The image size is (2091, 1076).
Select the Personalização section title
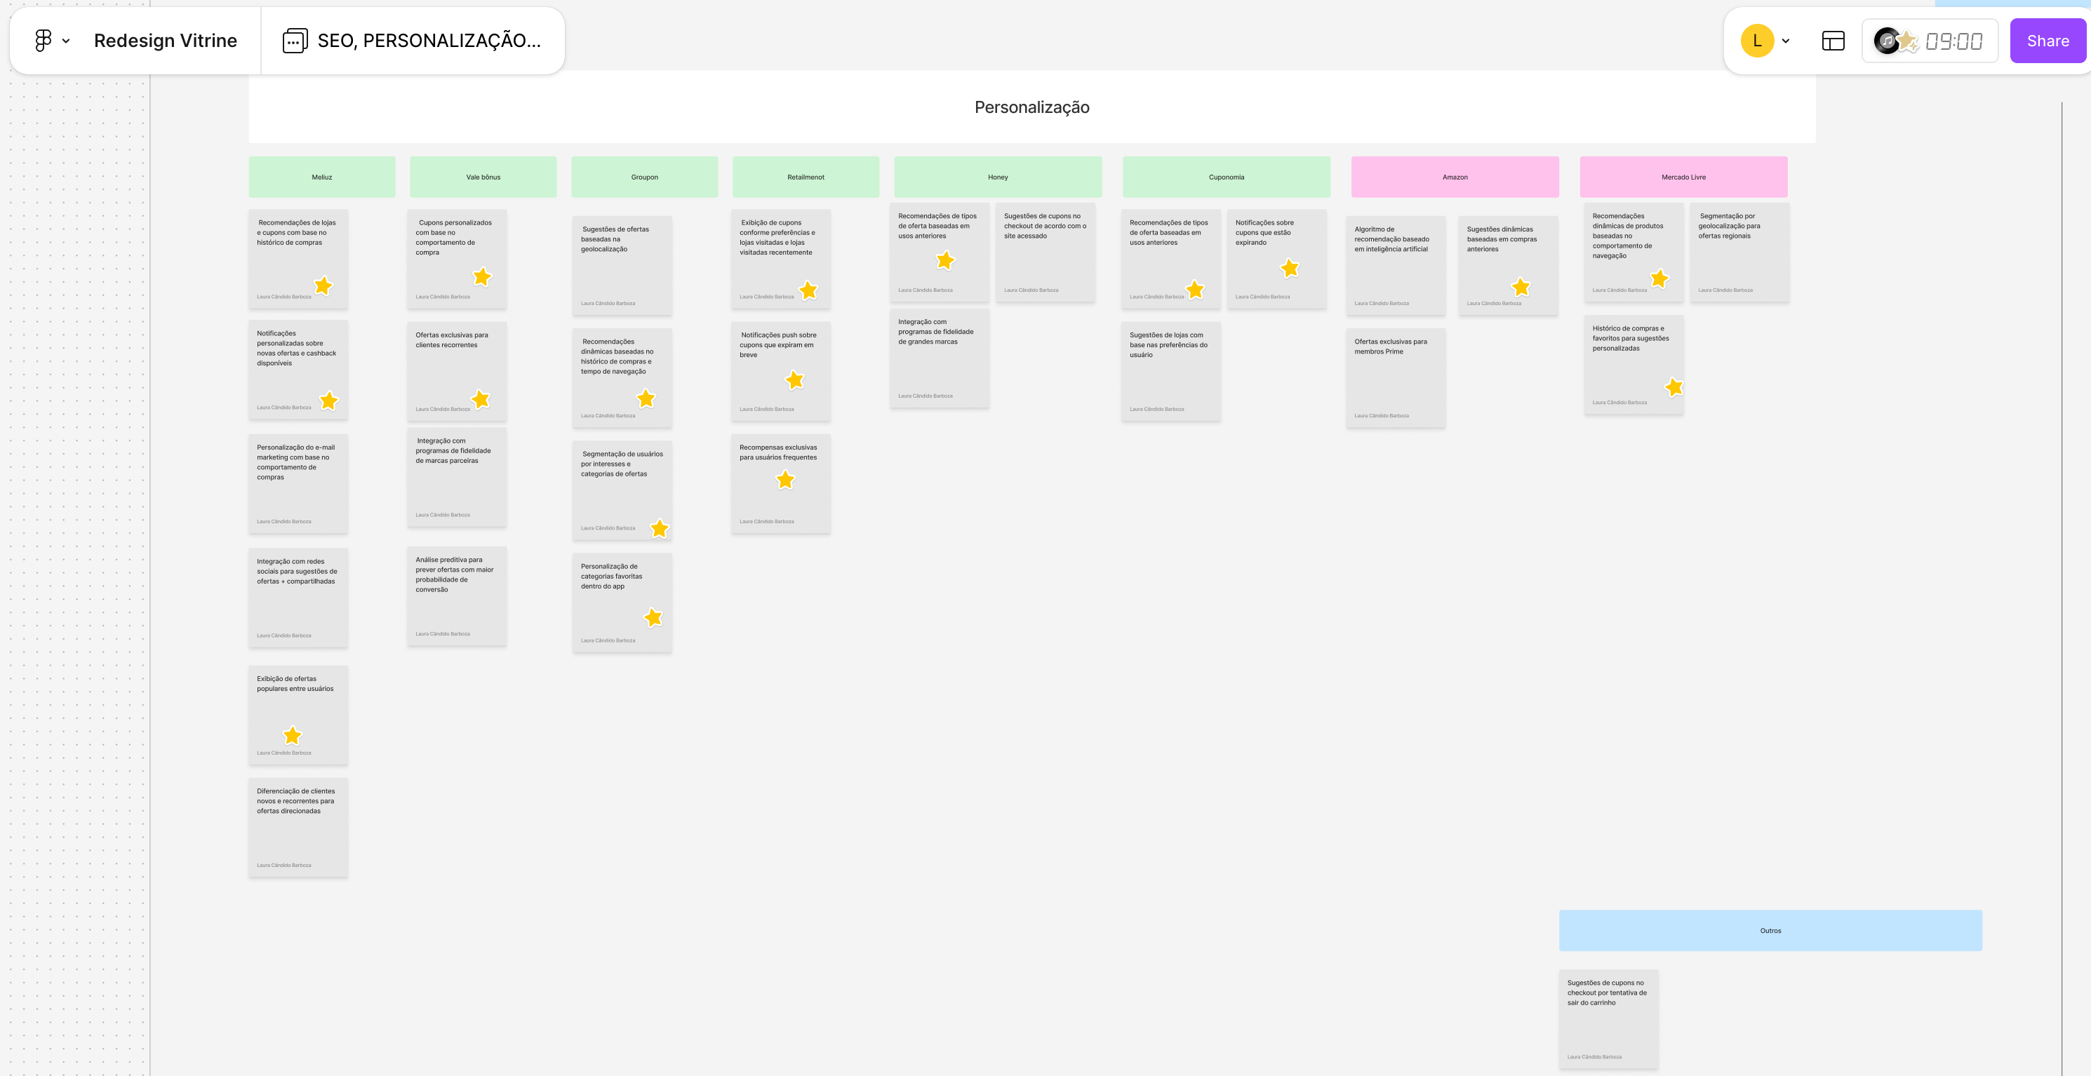pyautogui.click(x=1031, y=107)
